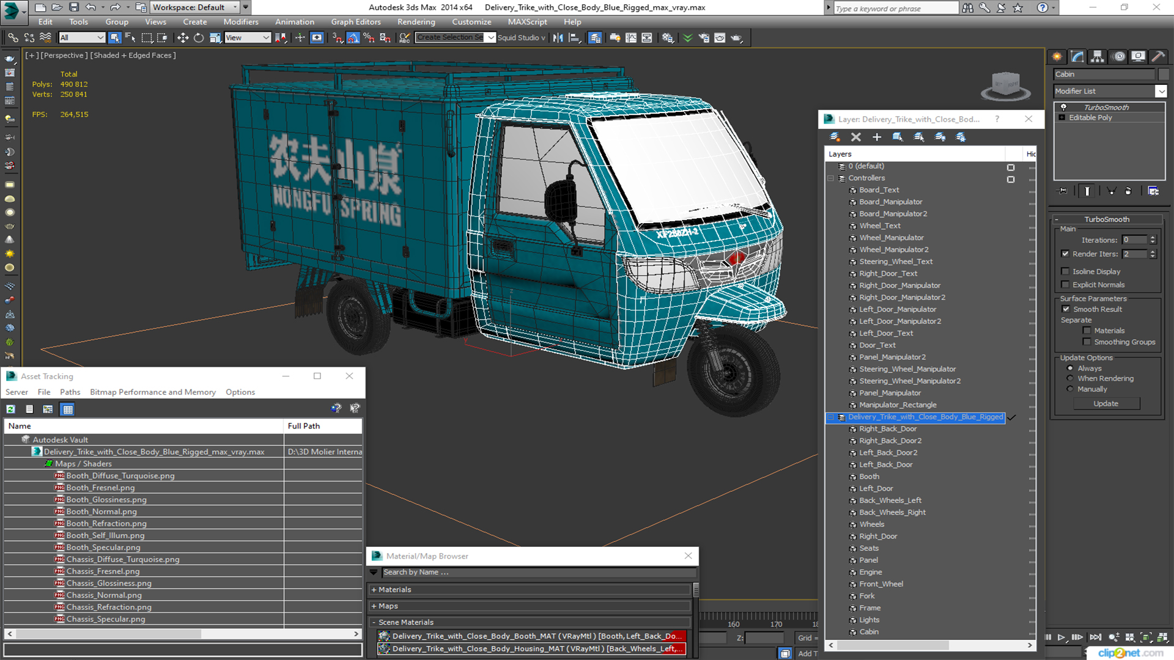Click Remove modifier trash icon in stack
1174x660 pixels.
1128,191
